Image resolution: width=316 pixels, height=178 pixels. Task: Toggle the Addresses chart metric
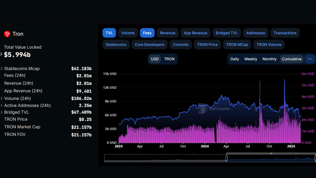click(x=256, y=33)
